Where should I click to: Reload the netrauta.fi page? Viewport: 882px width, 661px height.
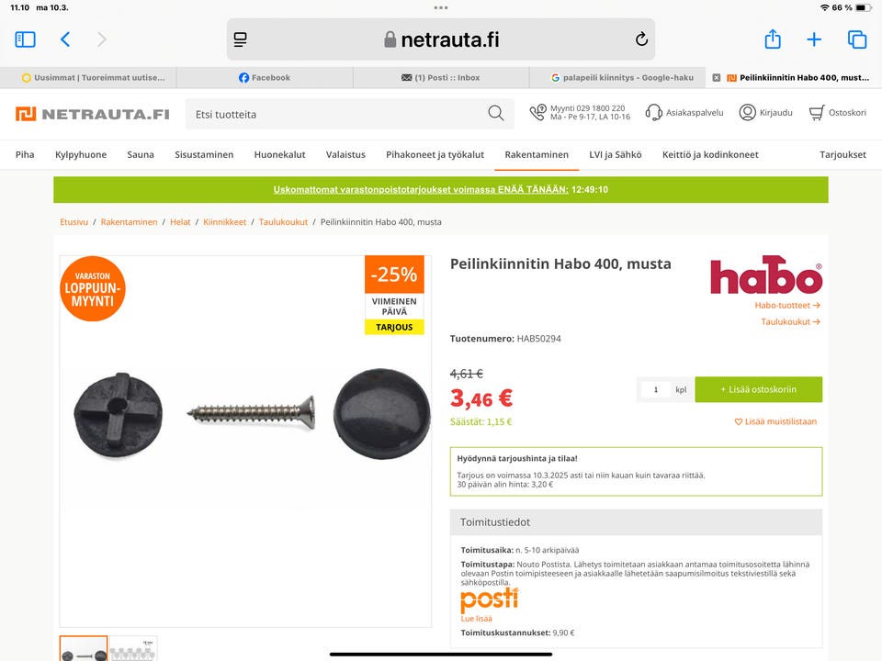641,39
